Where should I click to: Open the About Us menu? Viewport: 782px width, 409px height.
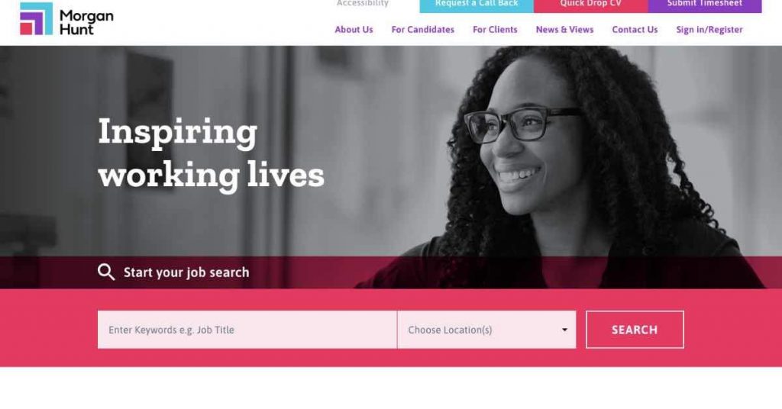tap(354, 30)
